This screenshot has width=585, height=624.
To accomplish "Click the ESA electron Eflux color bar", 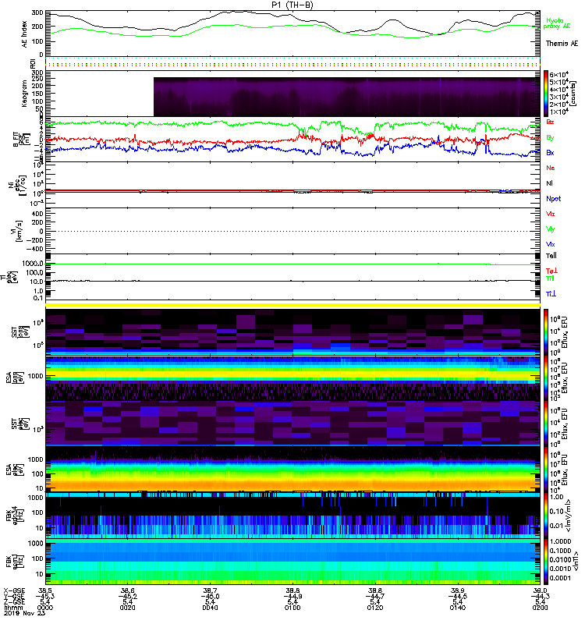I will pos(546,470).
